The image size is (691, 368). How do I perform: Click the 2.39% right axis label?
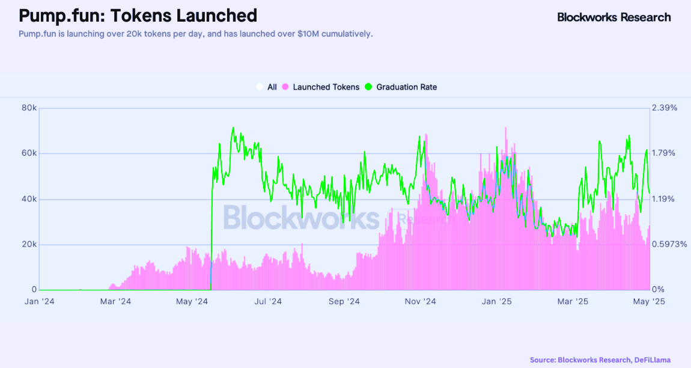point(665,108)
